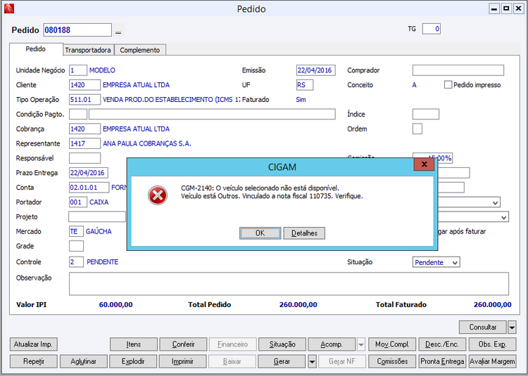Viewport: 528px width, 376px height.
Task: Click the Índice field
Action: tap(426, 115)
